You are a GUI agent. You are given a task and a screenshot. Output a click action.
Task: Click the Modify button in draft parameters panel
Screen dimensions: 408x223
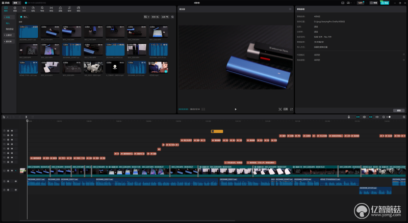tap(399, 110)
